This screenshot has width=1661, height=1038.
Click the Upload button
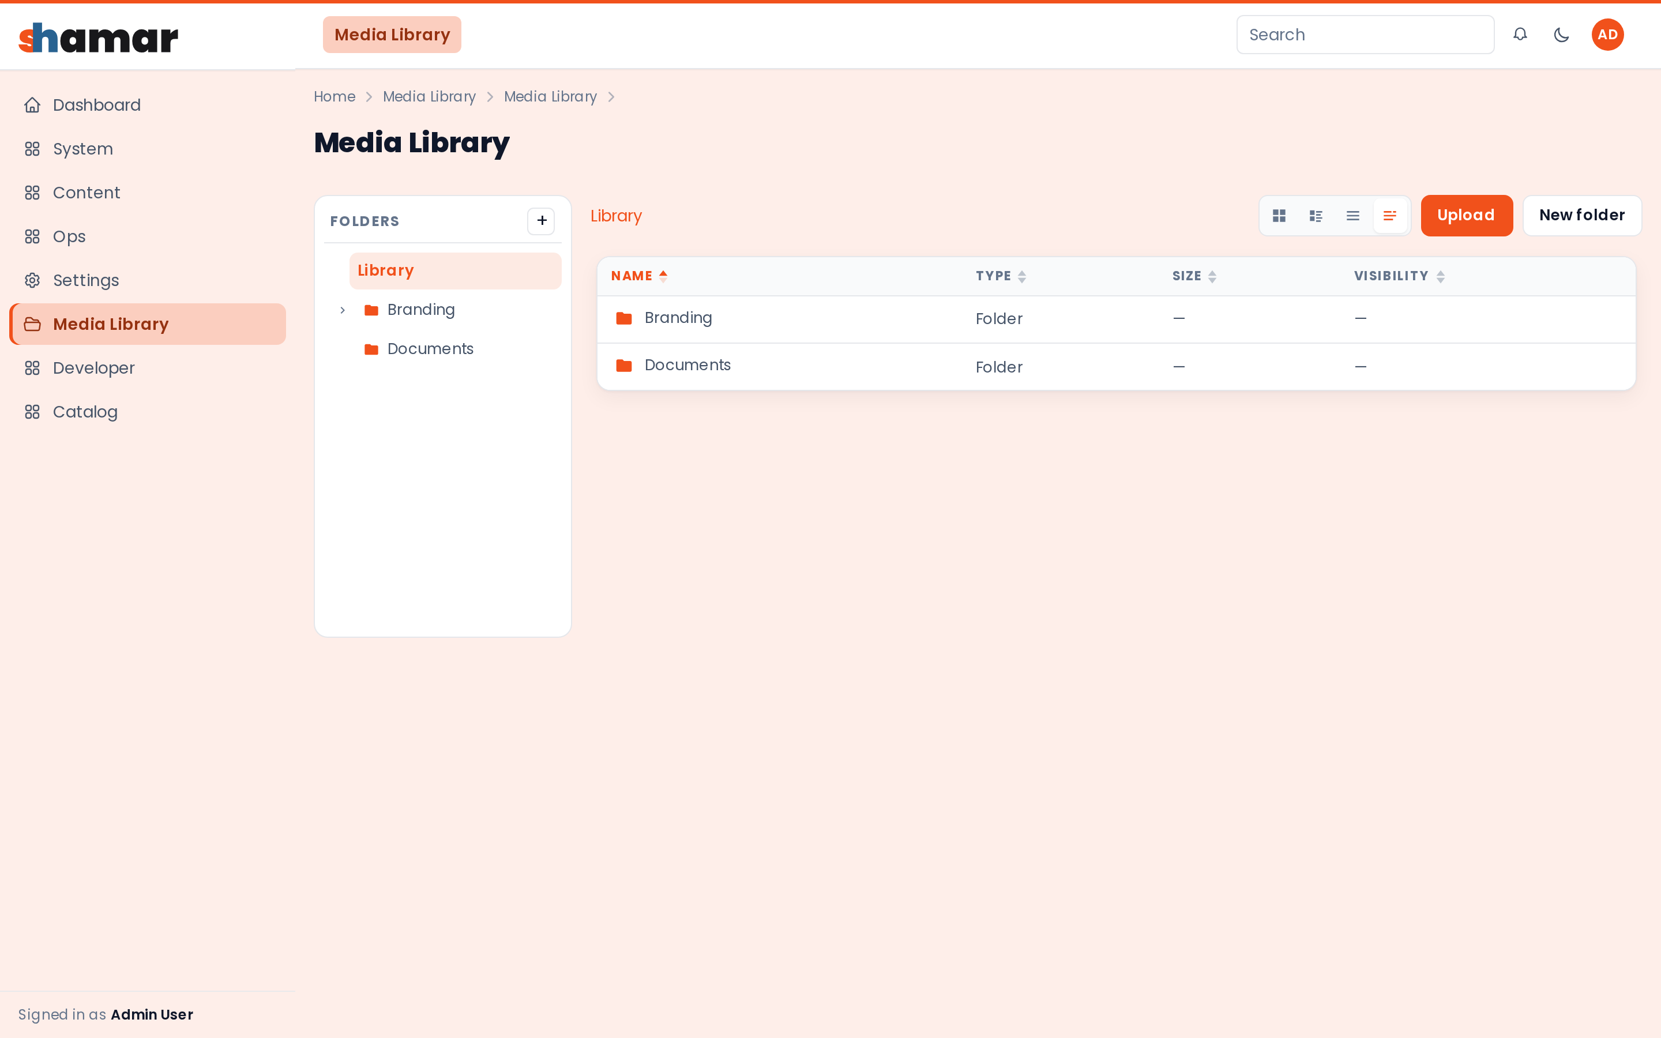tap(1467, 216)
